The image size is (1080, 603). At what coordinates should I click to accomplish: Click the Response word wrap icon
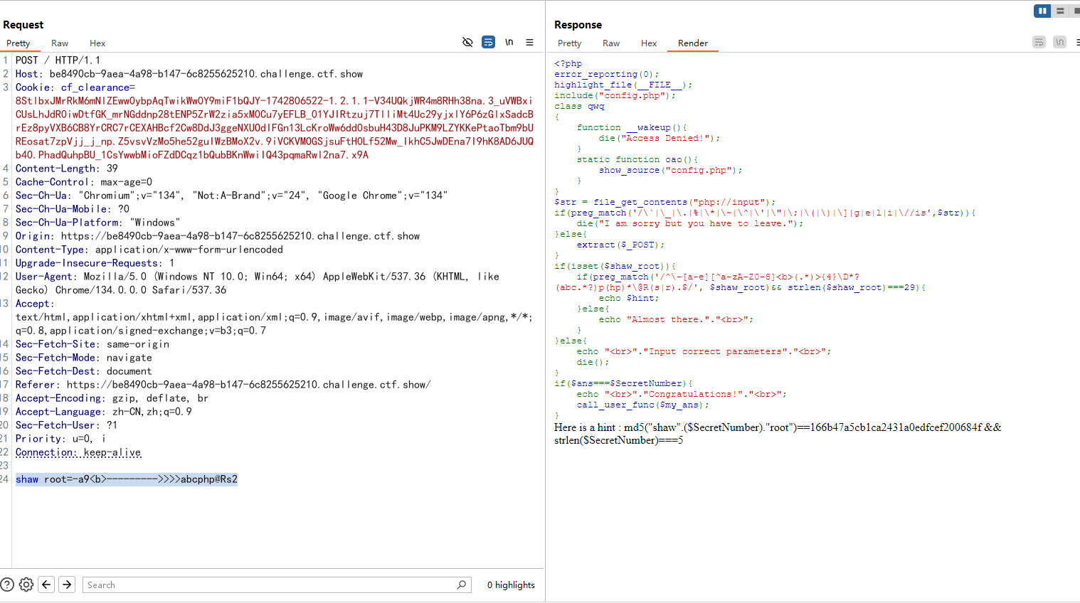[1039, 42]
